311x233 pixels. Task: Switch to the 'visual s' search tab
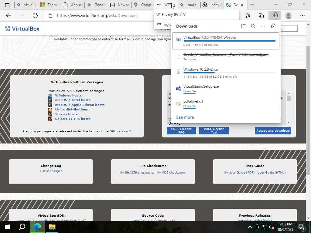(26, 5)
